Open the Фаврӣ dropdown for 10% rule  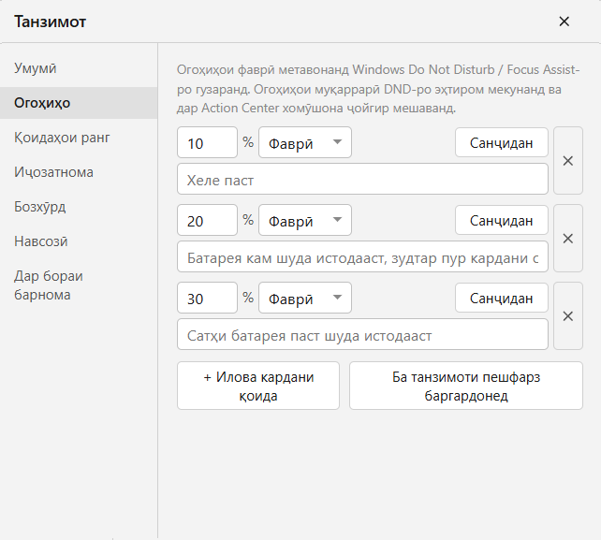305,142
